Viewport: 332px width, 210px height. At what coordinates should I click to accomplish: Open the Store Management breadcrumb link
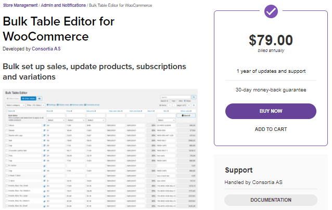pyautogui.click(x=20, y=5)
